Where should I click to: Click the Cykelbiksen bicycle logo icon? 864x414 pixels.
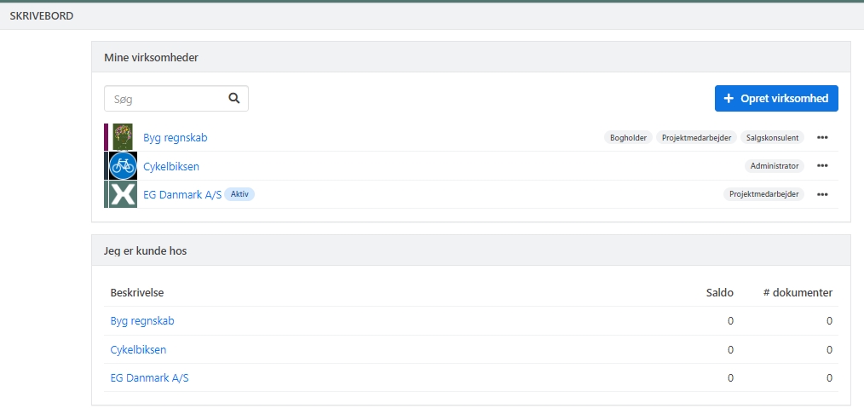pos(123,166)
